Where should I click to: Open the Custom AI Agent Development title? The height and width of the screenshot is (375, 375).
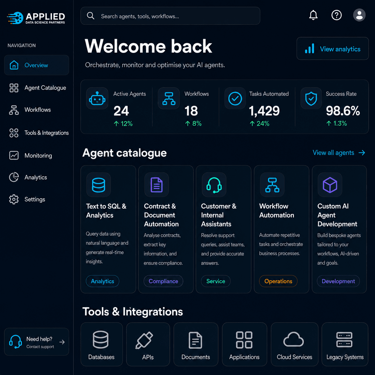(337, 215)
